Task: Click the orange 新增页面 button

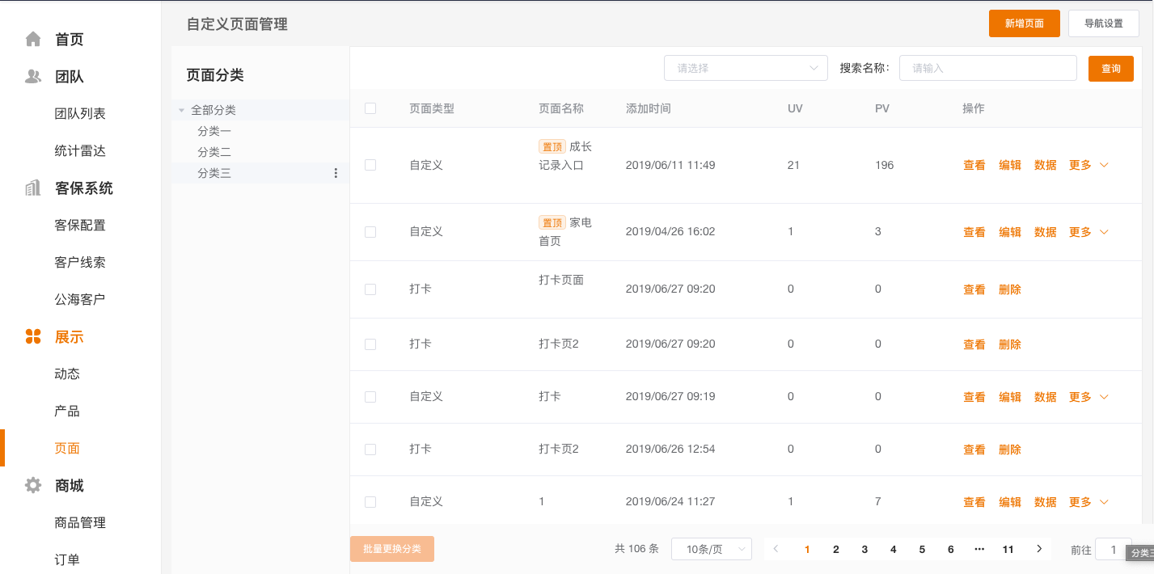Action: [1024, 23]
